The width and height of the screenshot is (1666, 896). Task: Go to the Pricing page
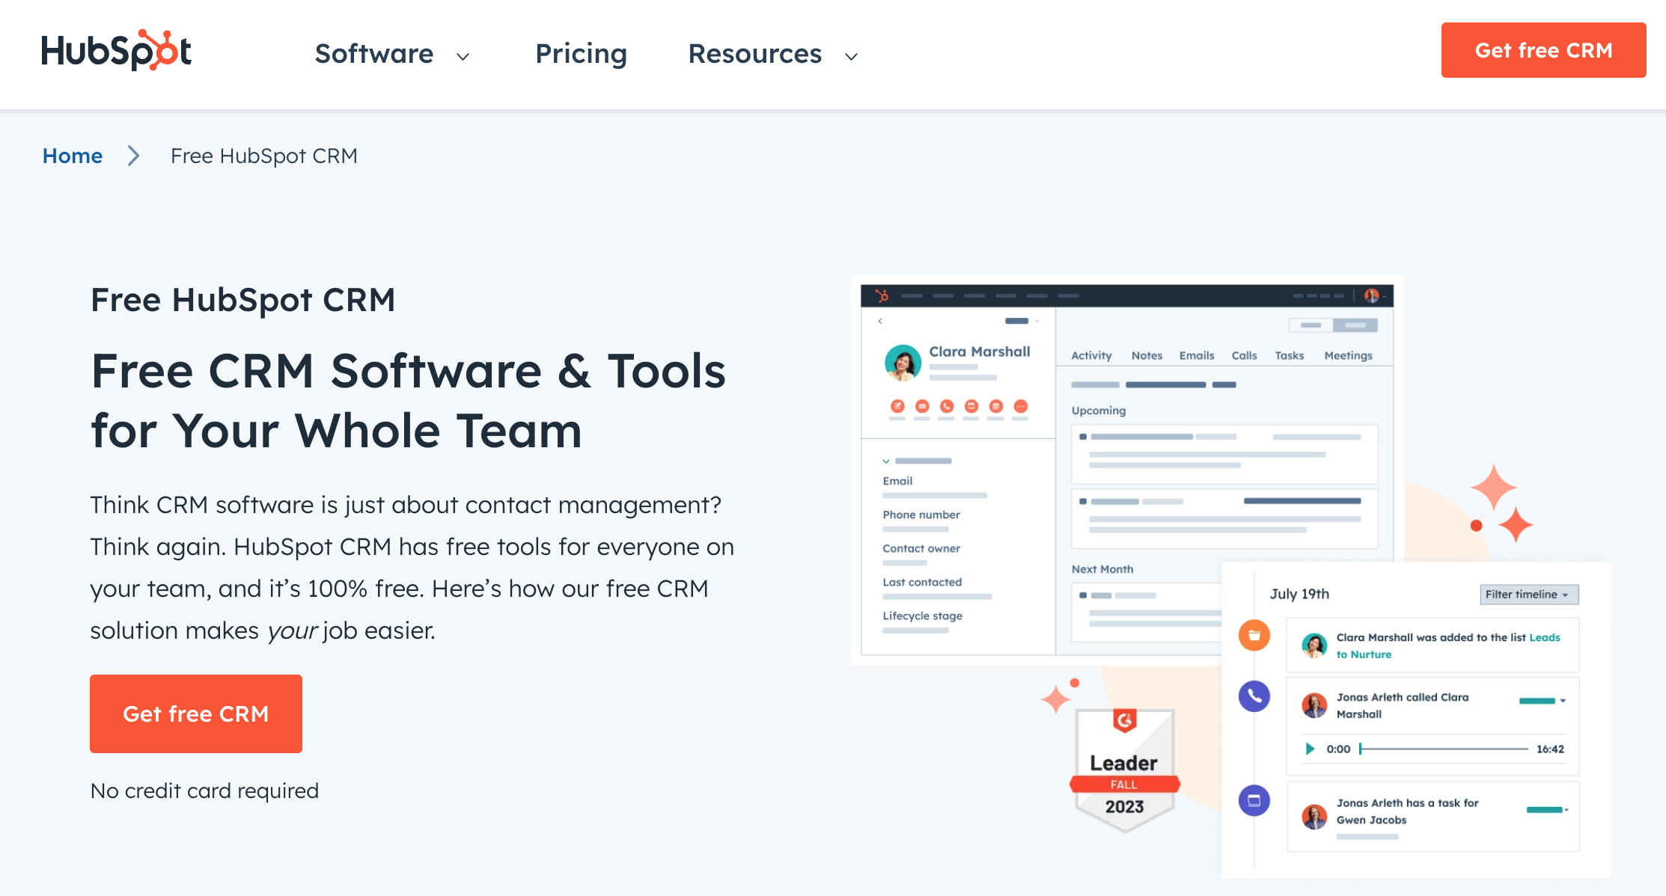click(x=581, y=54)
